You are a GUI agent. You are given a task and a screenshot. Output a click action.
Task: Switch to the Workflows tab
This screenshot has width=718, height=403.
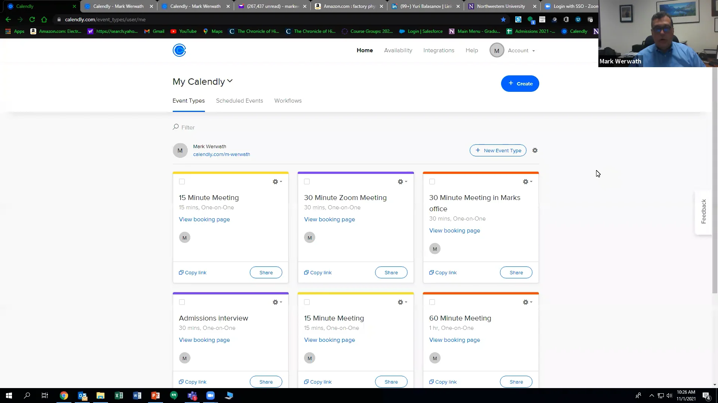click(x=288, y=101)
